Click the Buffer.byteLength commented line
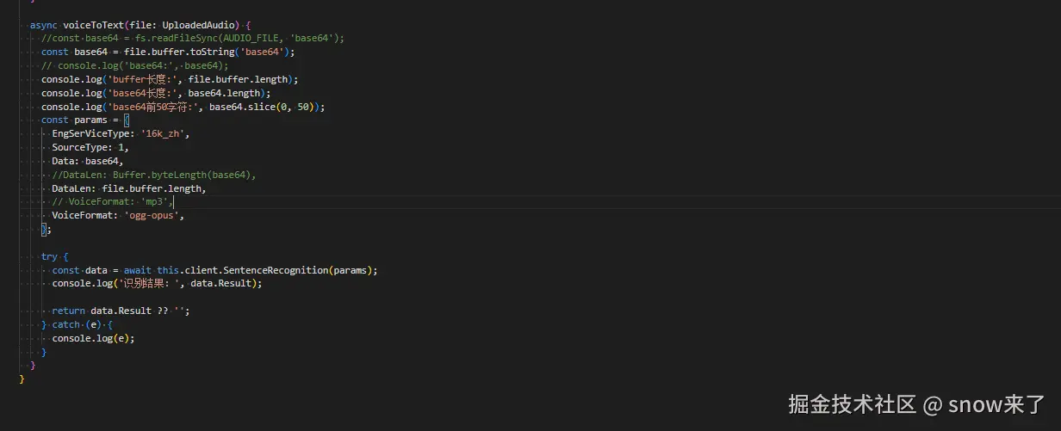 154,175
